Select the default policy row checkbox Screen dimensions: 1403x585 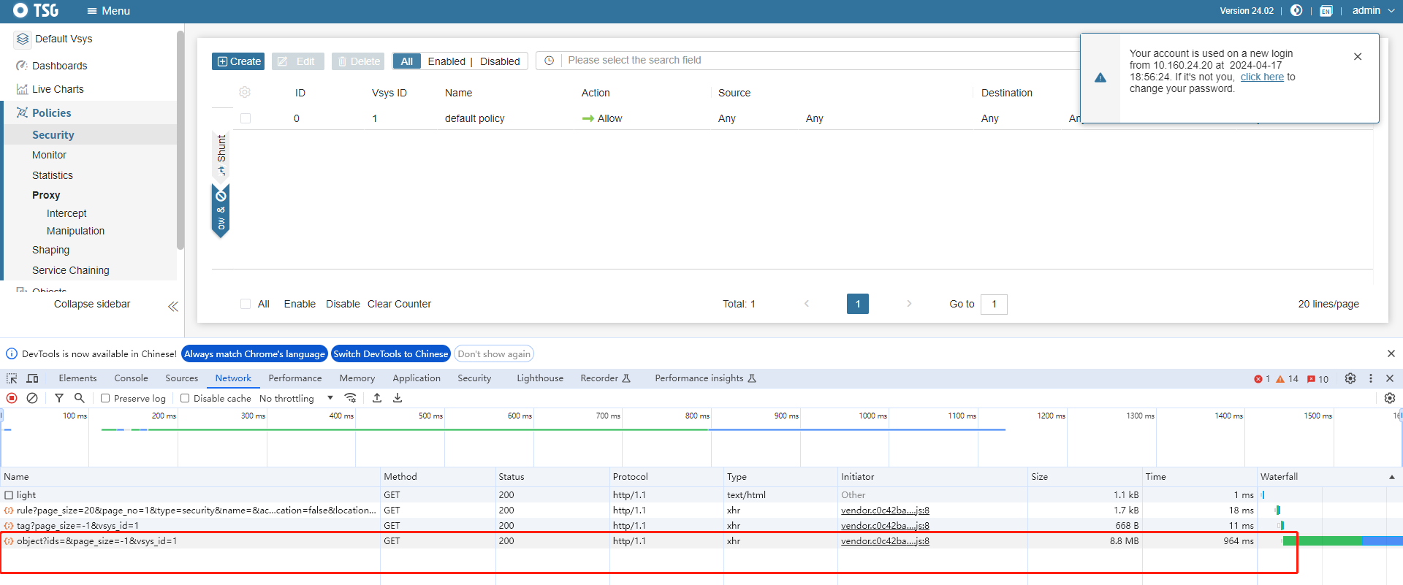(x=246, y=118)
